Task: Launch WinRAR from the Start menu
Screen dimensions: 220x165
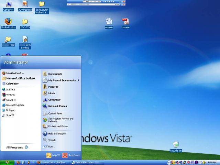Action: (x=8, y=95)
